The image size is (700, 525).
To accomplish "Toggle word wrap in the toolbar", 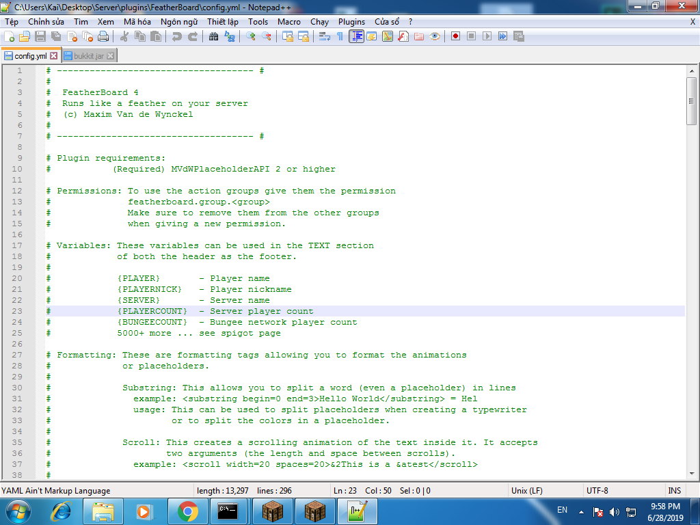I will pos(325,37).
